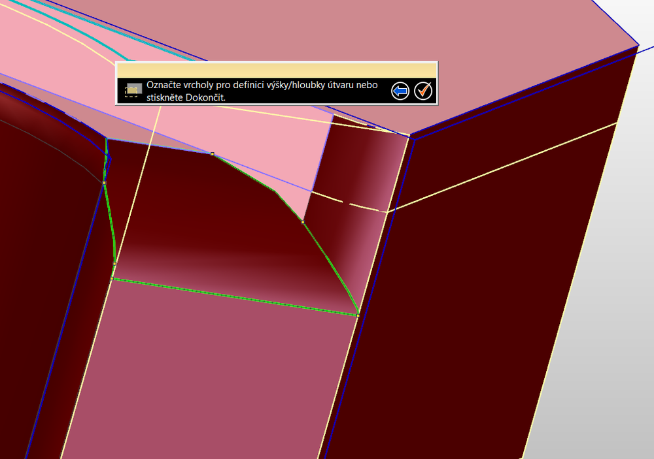Select the top vertex of the green contour
Image resolution: width=654 pixels, height=459 pixels.
(x=212, y=154)
